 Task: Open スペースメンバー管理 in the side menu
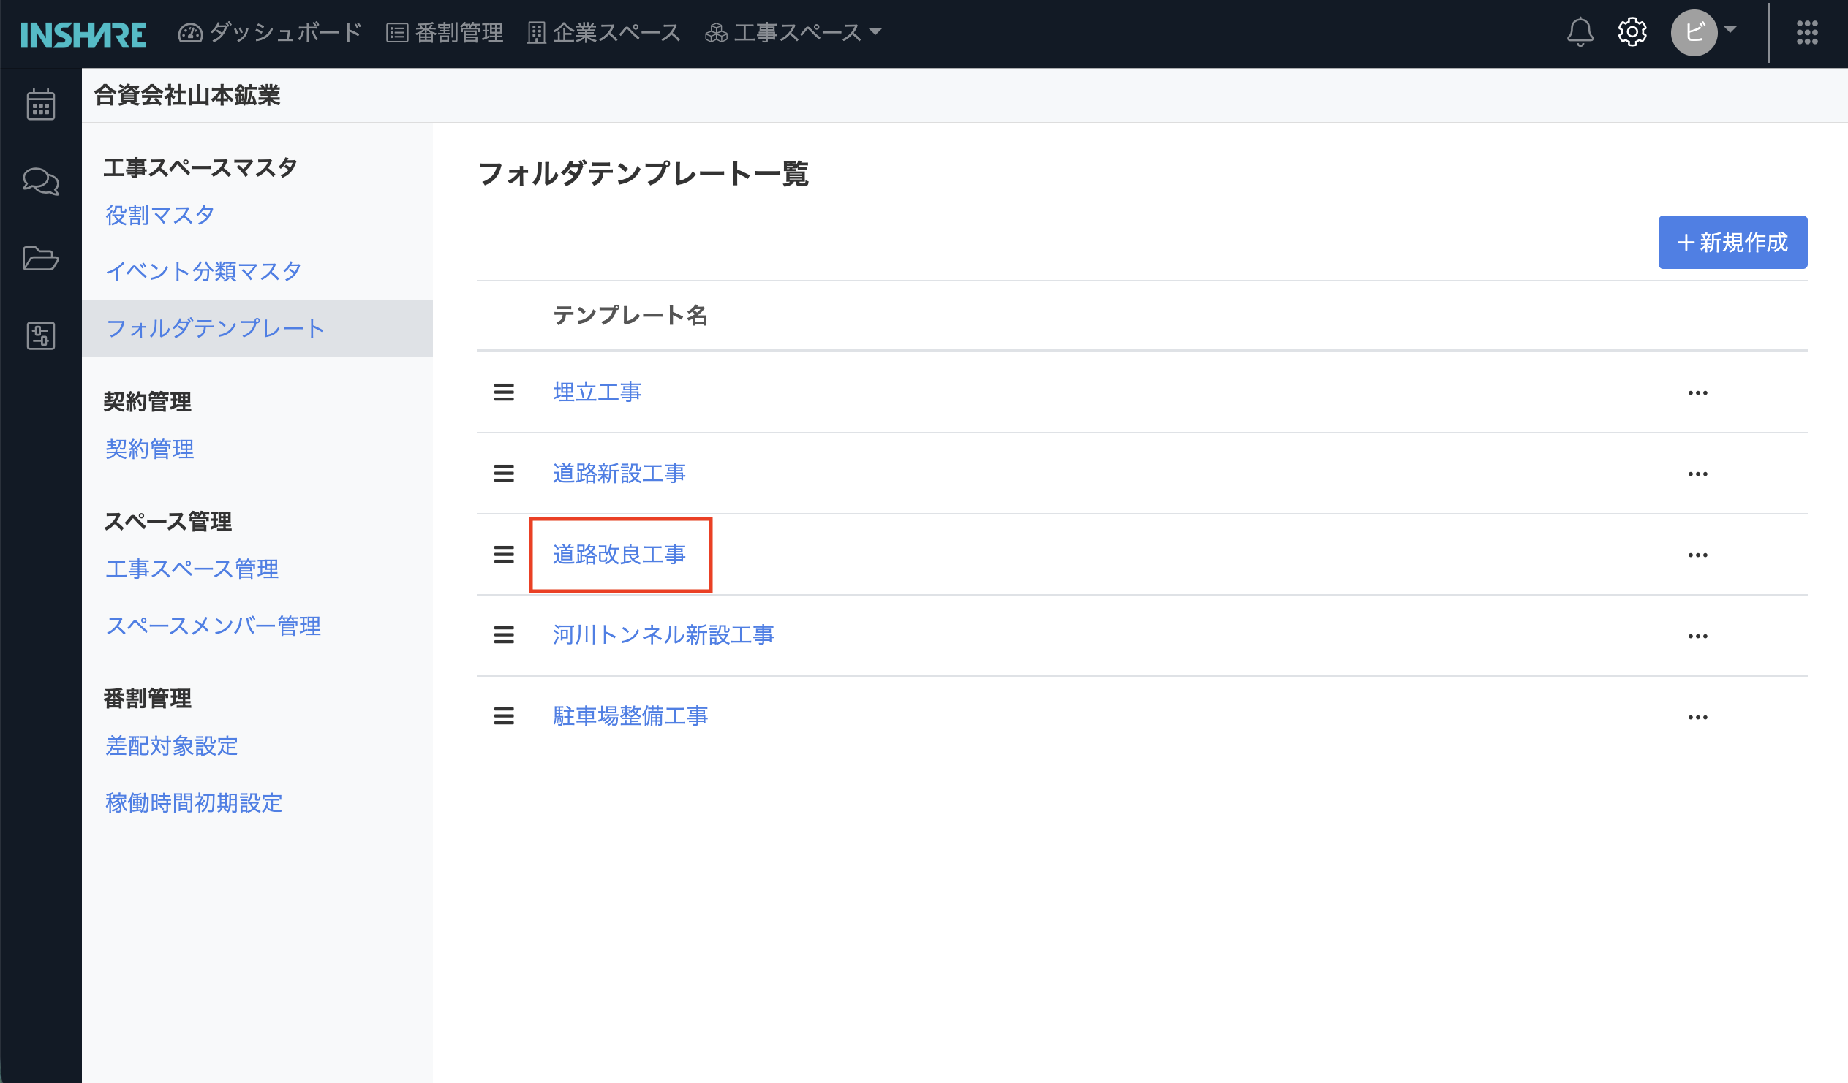213,626
